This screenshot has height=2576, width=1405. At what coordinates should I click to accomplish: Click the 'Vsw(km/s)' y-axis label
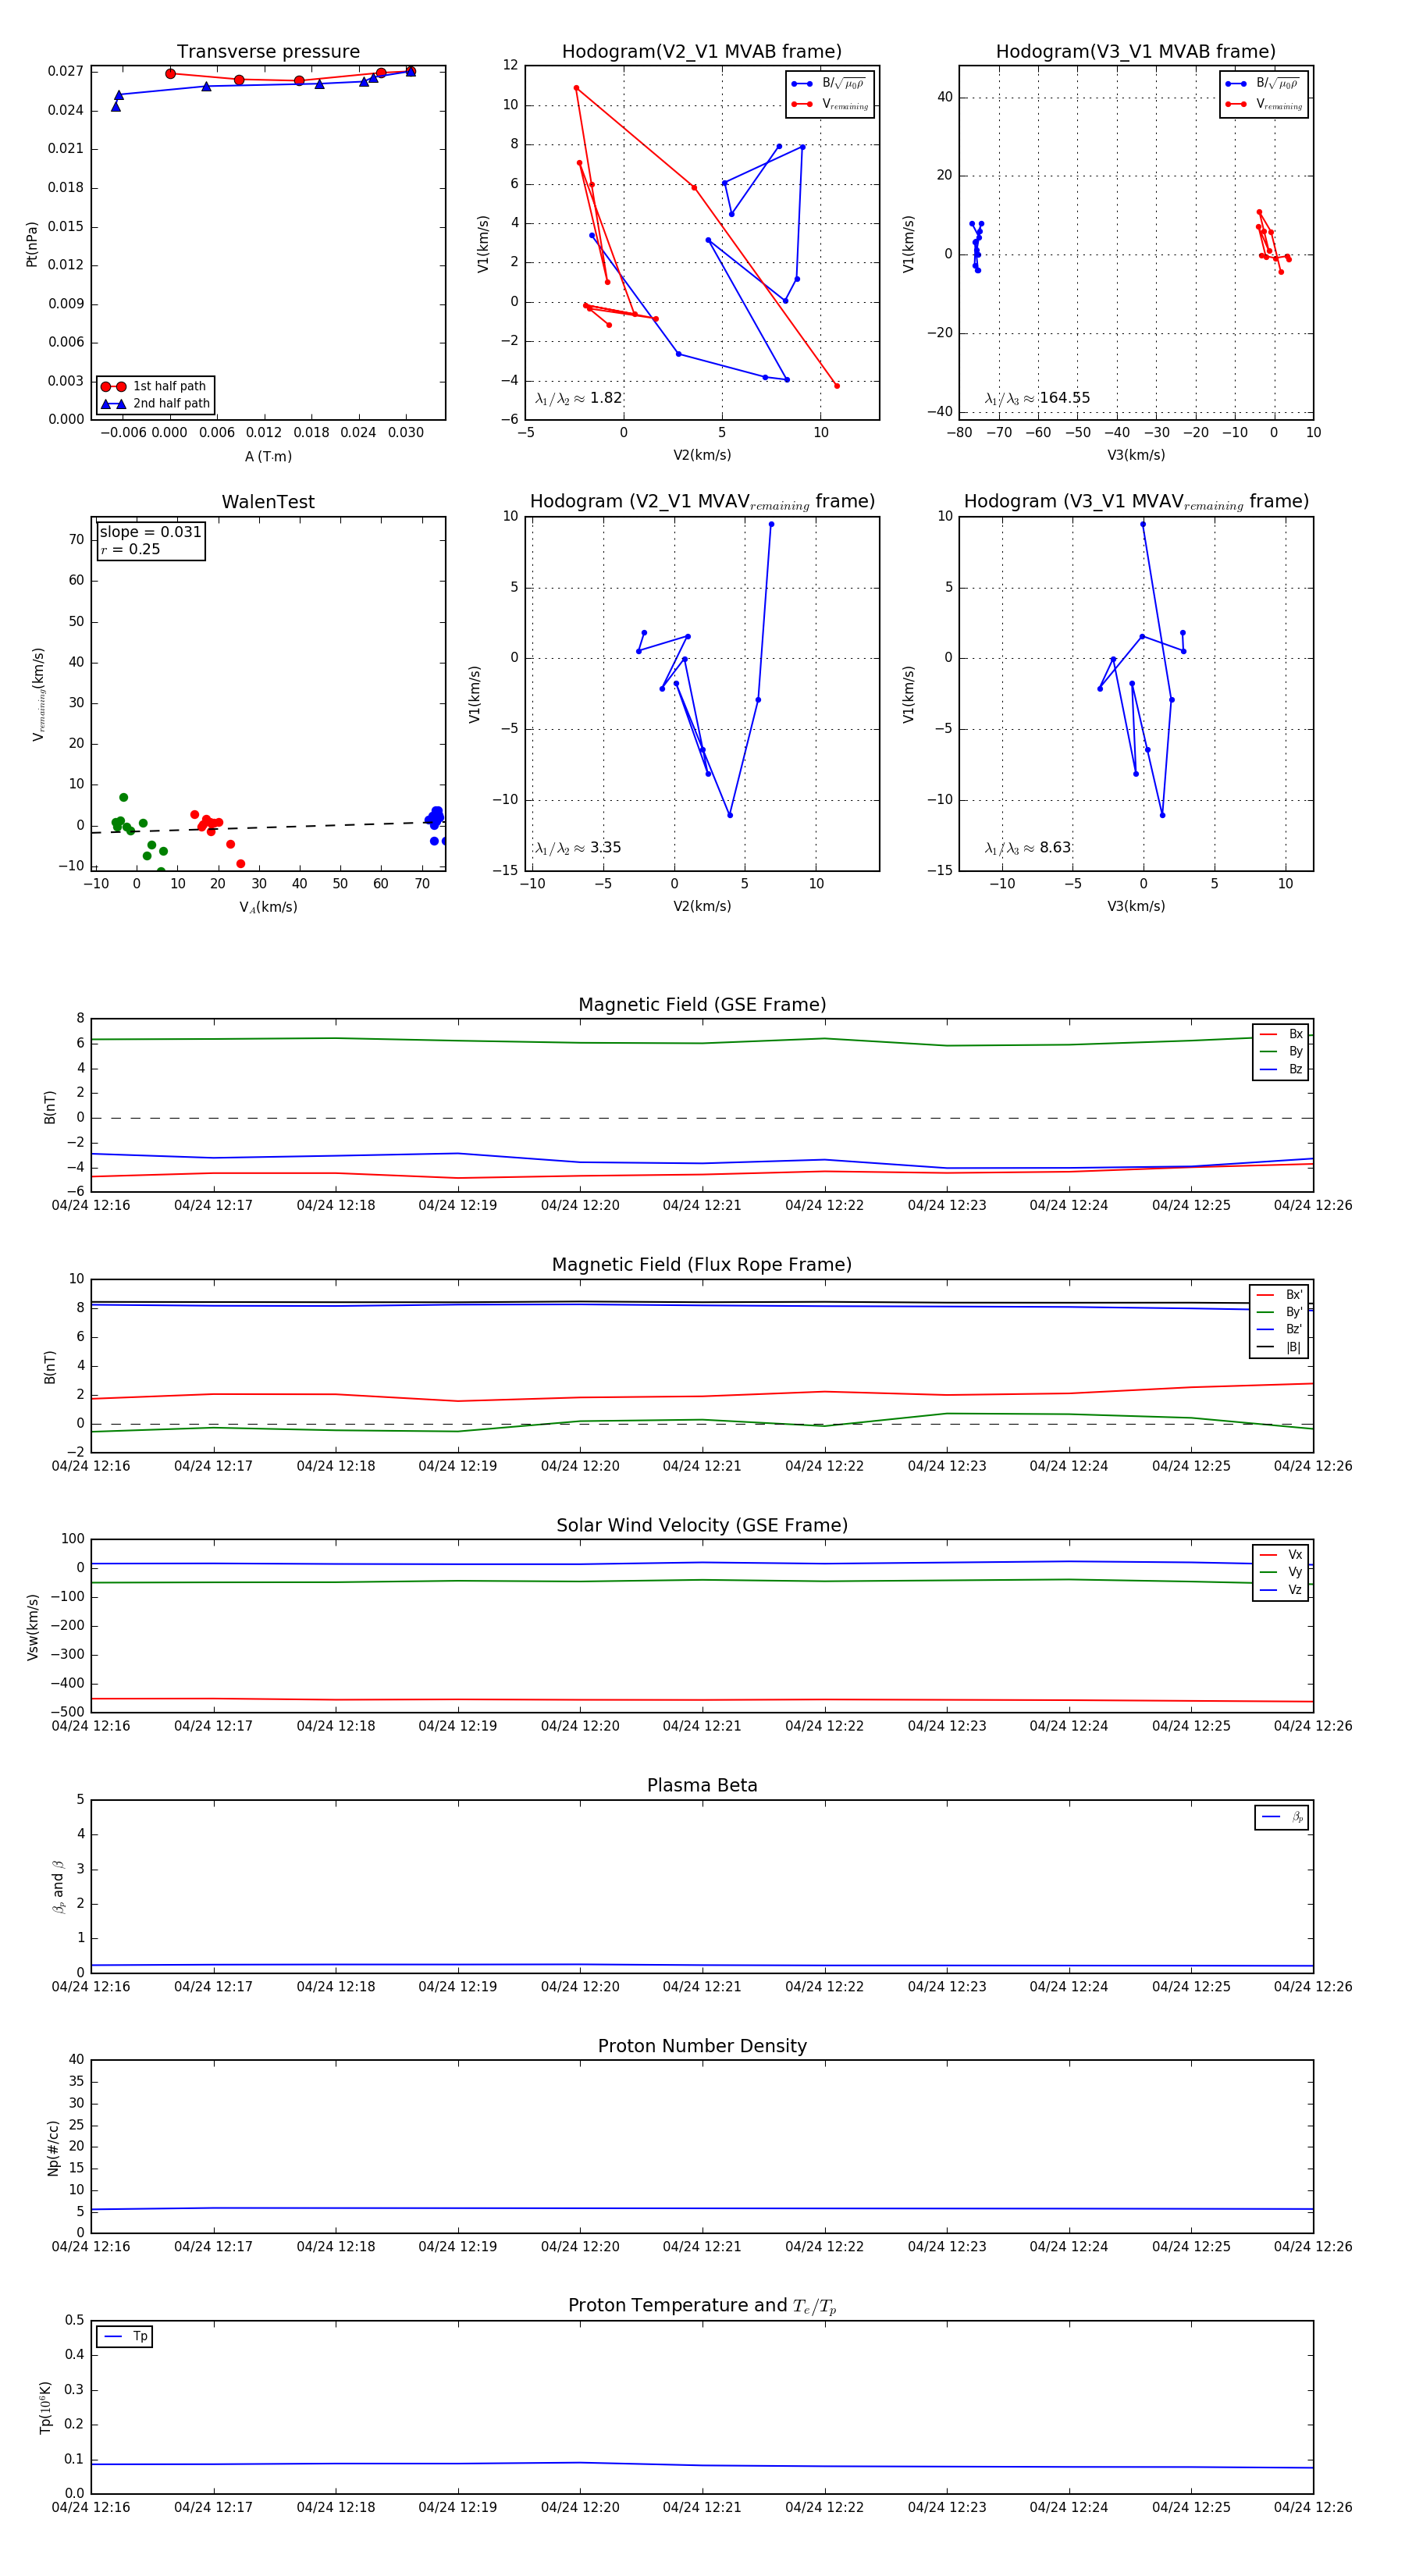(32, 1627)
